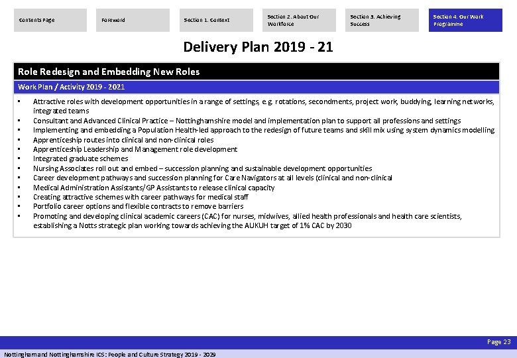The image size is (517, 358).
Task: Click the Population Health-led approach bullet
Action: point(264,130)
